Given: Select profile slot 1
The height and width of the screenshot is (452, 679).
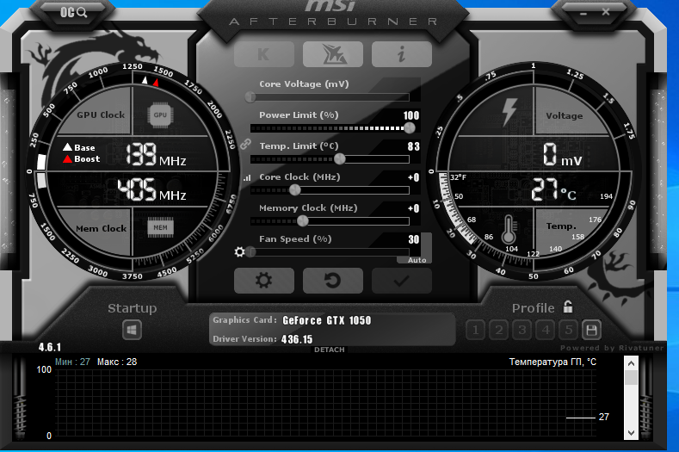Looking at the screenshot, I should 476,331.
